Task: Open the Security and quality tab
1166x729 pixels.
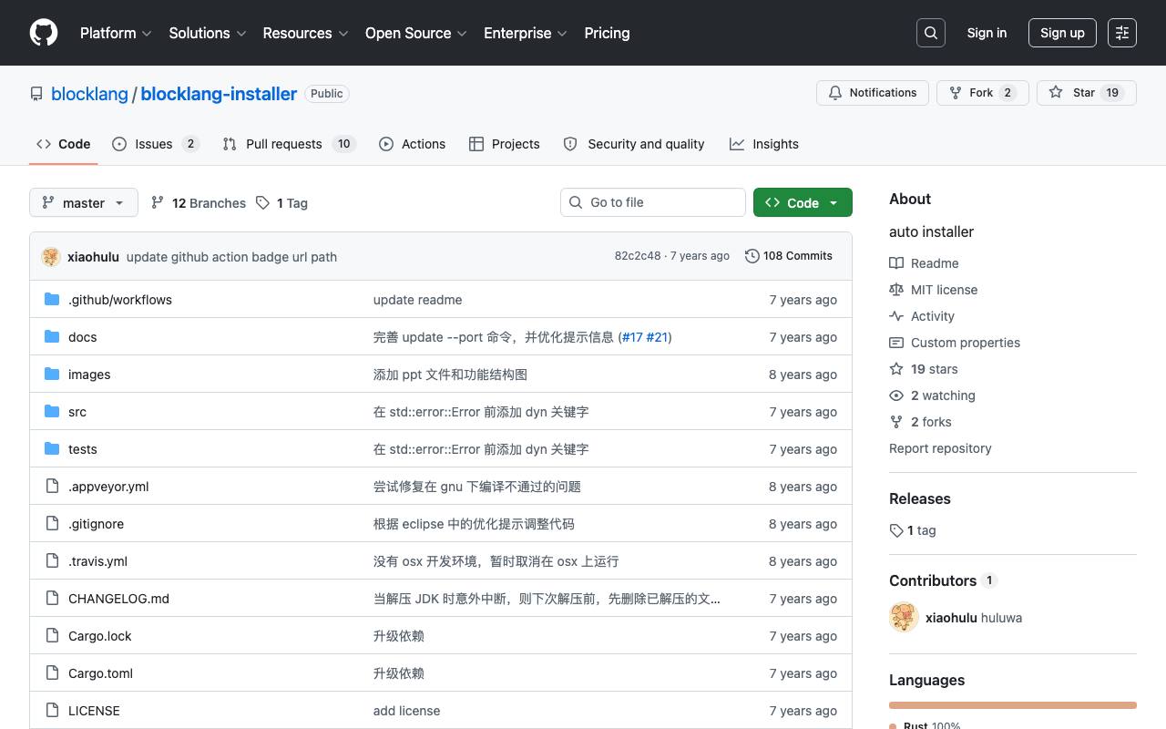Action: pyautogui.click(x=634, y=144)
